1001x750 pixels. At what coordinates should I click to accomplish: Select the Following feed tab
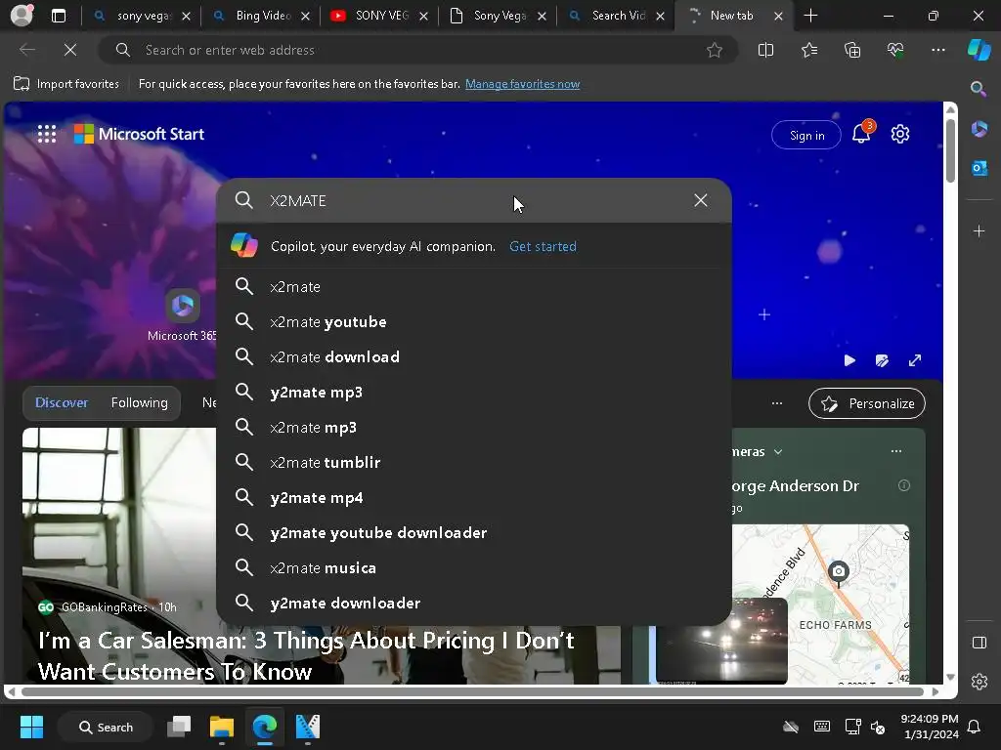139,402
